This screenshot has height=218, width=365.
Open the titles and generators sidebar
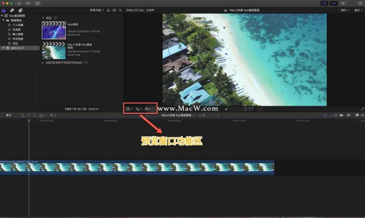(x=20, y=11)
